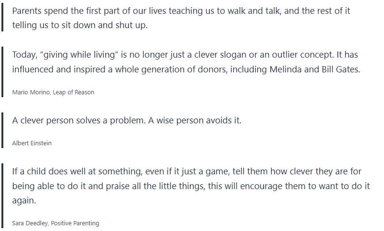Click the Mario Morino, Leap of Reason citation
The width and height of the screenshot is (384, 231).
(x=53, y=92)
